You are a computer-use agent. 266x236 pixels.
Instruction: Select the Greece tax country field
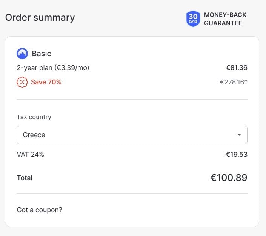[x=132, y=135]
